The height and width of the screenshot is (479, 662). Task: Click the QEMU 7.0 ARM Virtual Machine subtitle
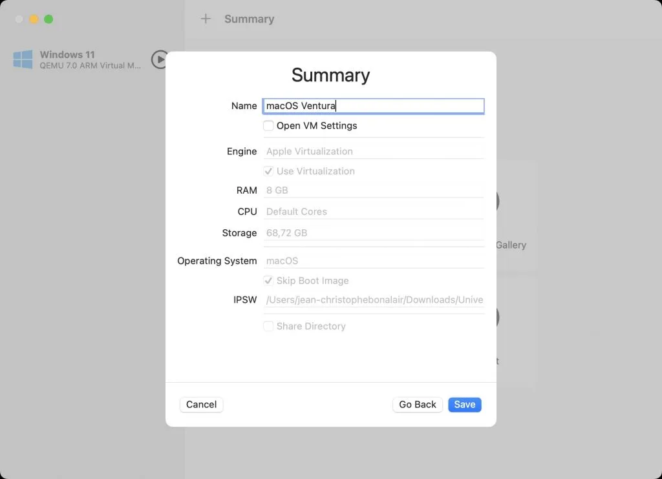tap(91, 66)
